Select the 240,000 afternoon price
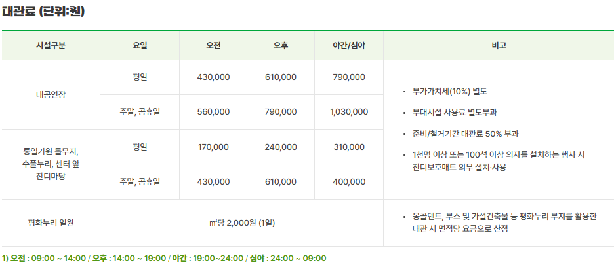The image size is (614, 269). (281, 147)
